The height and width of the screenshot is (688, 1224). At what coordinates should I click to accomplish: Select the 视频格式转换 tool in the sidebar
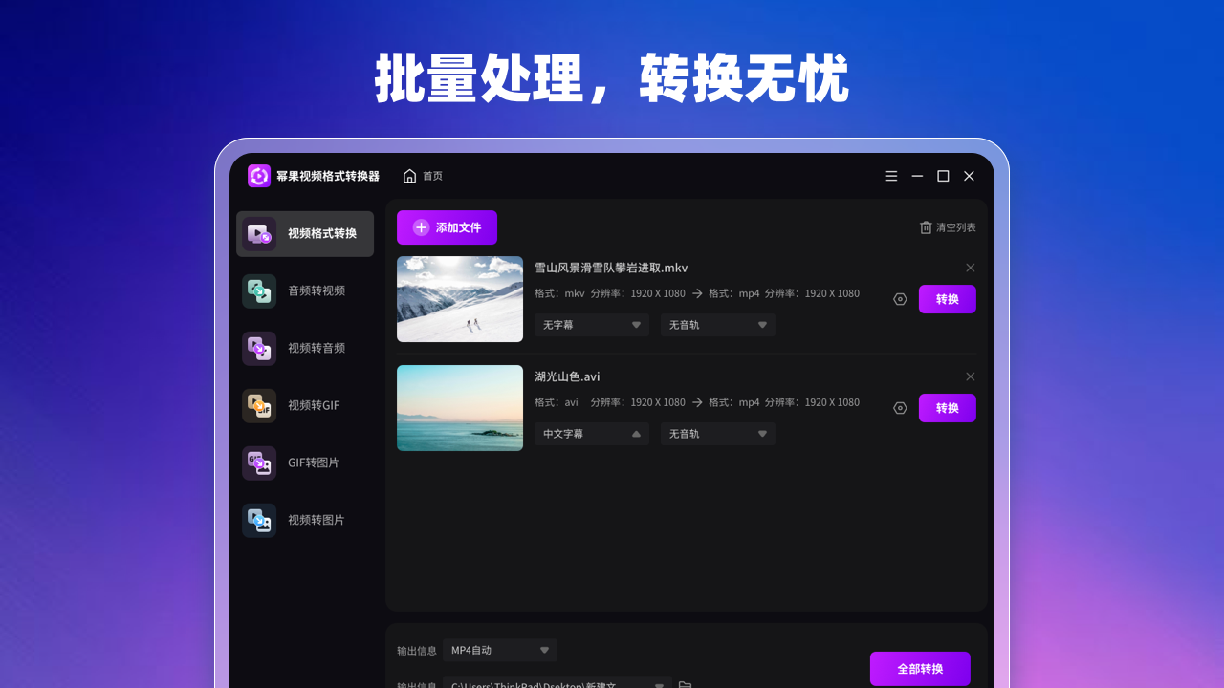click(x=304, y=233)
